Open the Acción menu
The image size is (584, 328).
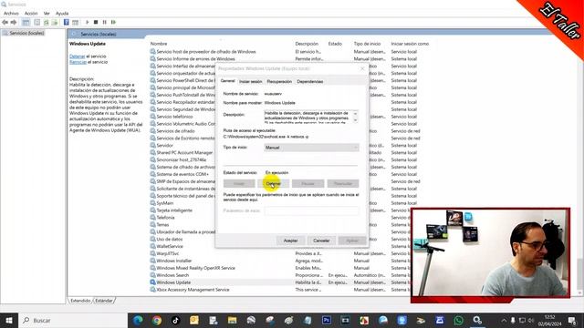pos(31,13)
